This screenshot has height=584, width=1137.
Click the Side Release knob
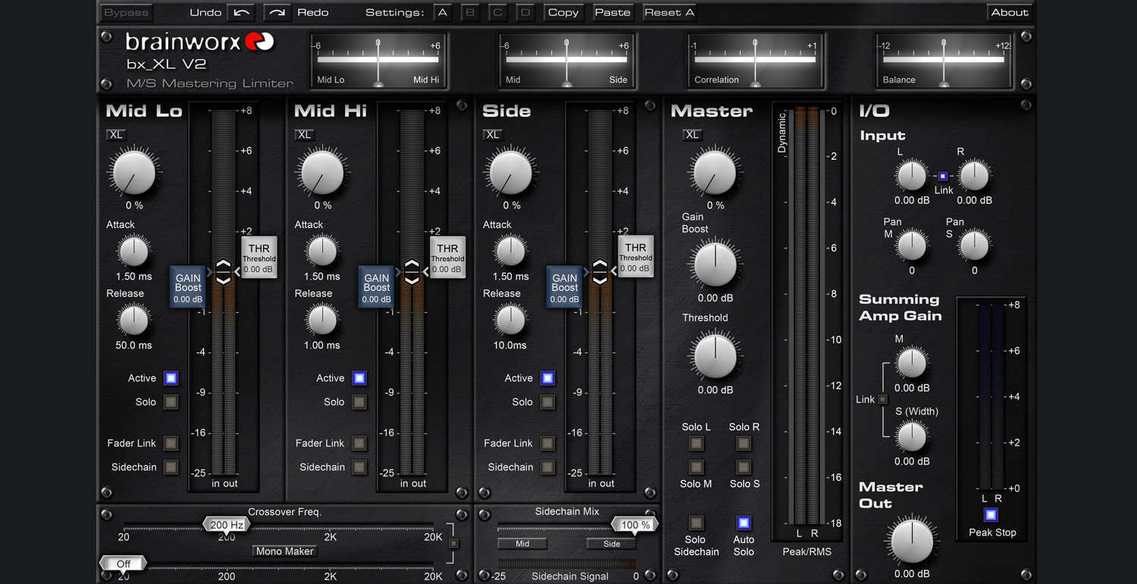tap(511, 320)
